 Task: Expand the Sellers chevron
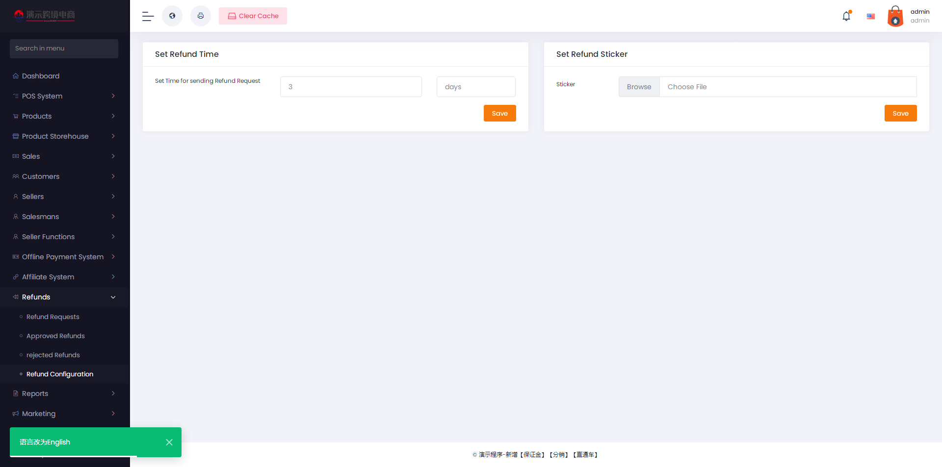pos(113,197)
